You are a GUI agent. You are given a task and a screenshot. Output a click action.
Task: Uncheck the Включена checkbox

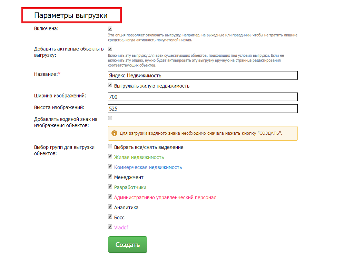pos(110,29)
